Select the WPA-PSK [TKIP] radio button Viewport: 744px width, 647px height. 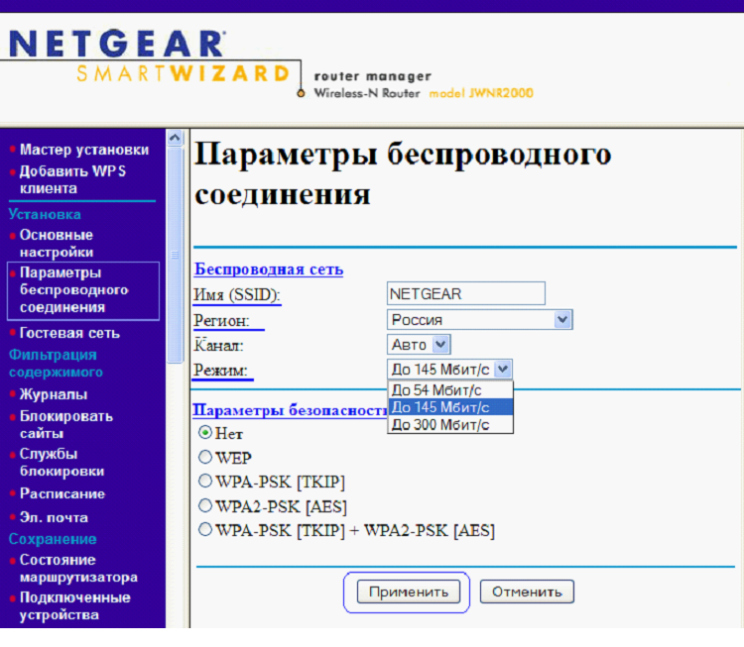click(205, 482)
